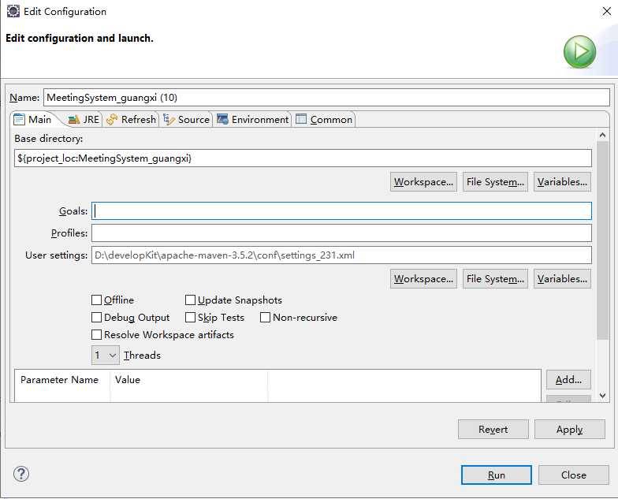The height and width of the screenshot is (499, 618).
Task: Expand the Threads count dropdown
Action: tap(106, 355)
